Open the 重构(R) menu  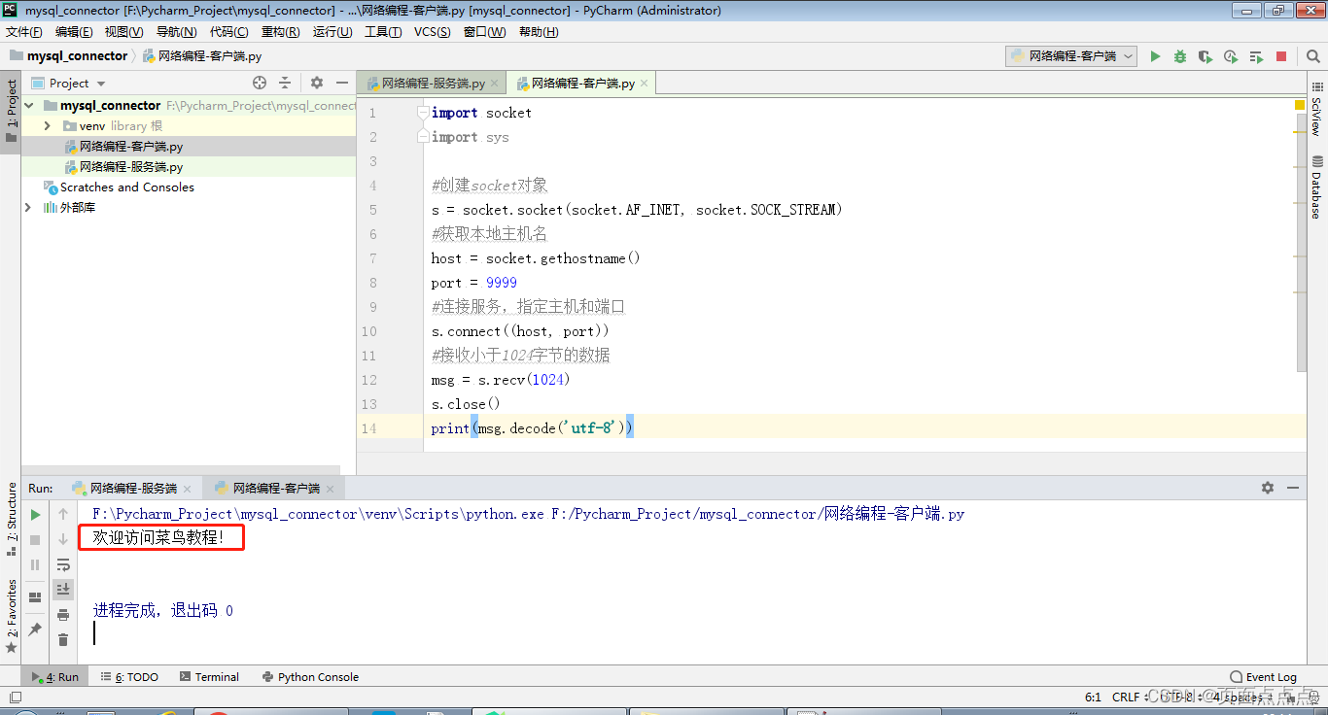[x=280, y=32]
